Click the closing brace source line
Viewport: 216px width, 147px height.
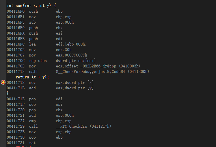tap(8, 93)
